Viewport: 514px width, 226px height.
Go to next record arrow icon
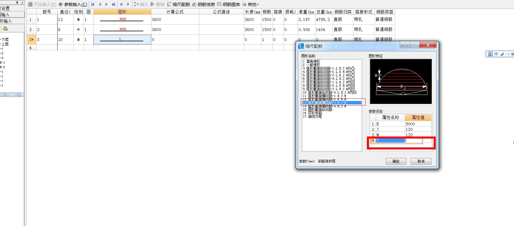tap(106, 4)
